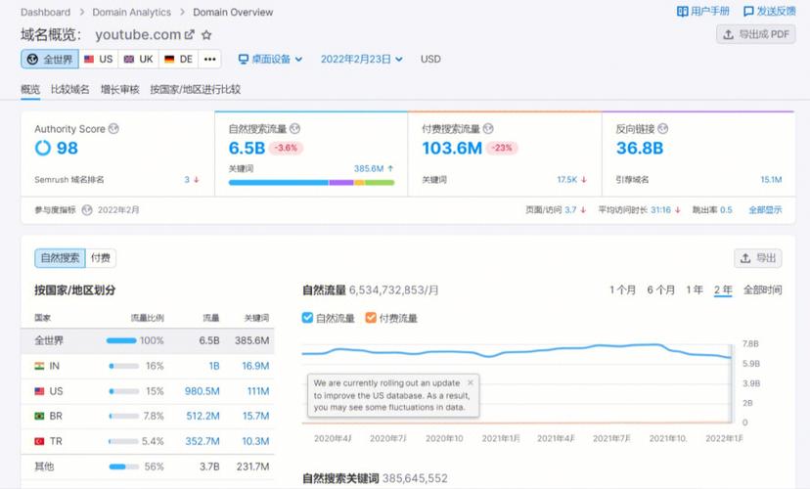Click the 15.1M referring domains link
The width and height of the screenshot is (810, 489).
pos(771,179)
